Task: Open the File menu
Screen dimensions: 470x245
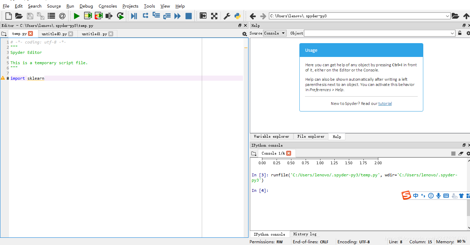Action: click(x=6, y=6)
